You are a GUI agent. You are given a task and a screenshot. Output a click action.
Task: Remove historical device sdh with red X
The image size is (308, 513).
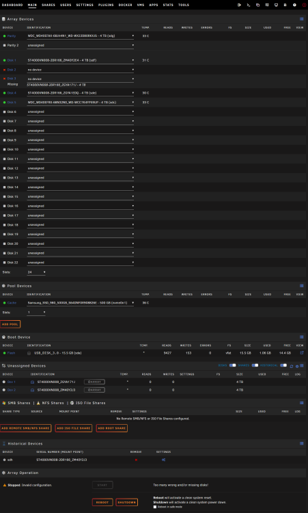click(x=136, y=460)
